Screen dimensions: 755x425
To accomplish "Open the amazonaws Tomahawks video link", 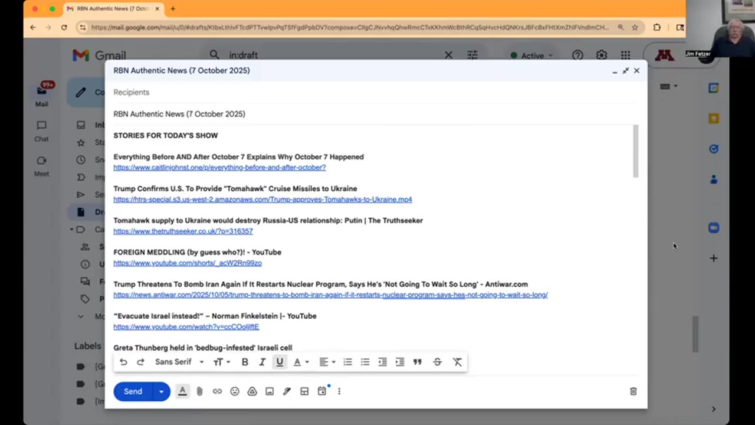I will 262,200.
